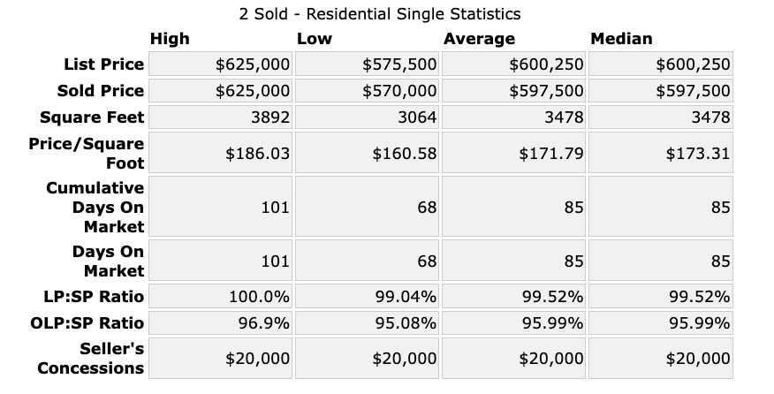The height and width of the screenshot is (394, 774).
Task: Click the table title '2 Sold - Residential Single Statistics'
Action: click(380, 14)
